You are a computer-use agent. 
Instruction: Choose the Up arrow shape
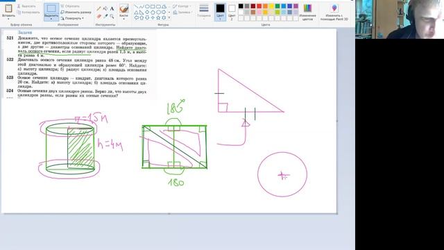[142, 18]
